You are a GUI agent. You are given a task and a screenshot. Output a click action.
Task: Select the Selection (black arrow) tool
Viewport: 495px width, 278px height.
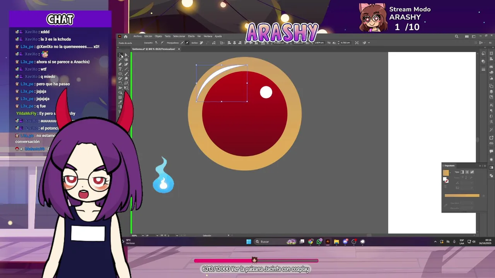pos(120,55)
